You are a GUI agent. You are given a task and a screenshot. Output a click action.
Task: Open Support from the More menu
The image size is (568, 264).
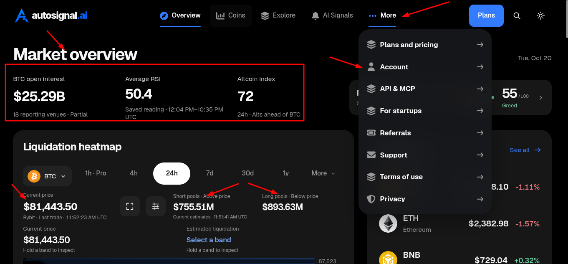point(425,155)
